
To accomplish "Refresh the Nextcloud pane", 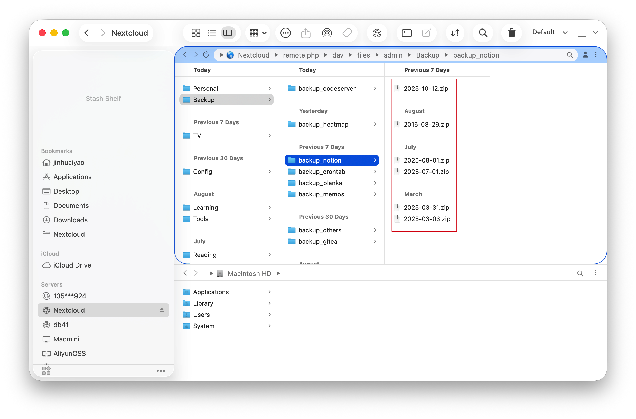I will [x=206, y=55].
